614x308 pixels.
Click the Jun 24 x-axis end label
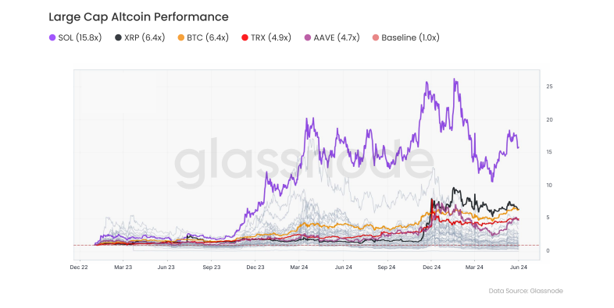[x=519, y=267]
